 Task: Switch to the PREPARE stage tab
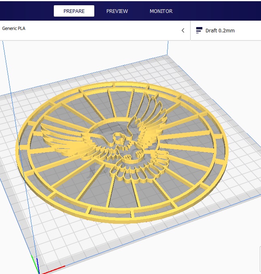coord(74,11)
